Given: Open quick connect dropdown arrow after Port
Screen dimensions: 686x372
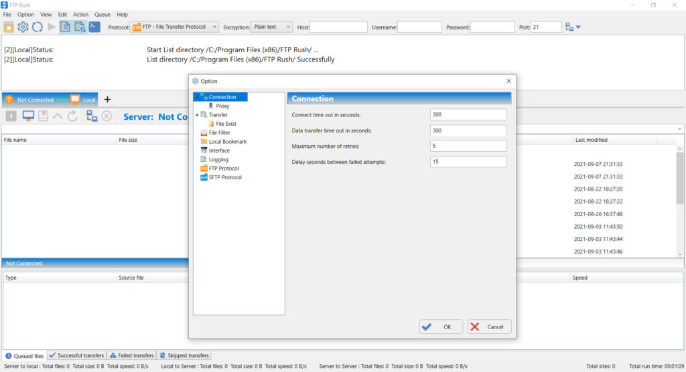Looking at the screenshot, I should [578, 27].
